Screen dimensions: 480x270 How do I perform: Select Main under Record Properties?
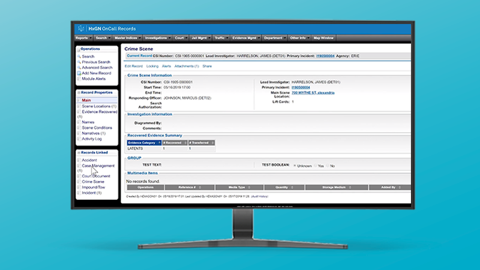[x=86, y=100]
